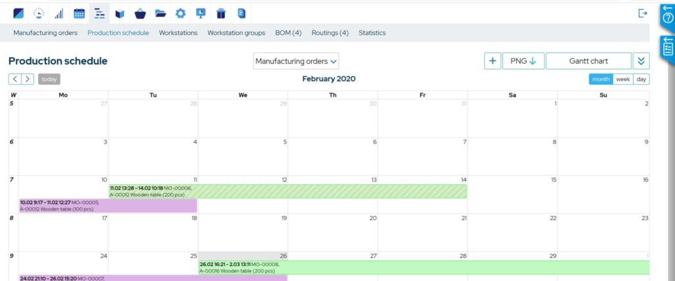Screen dimensions: 675x281
Task: Expand options with double chevron button
Action: tap(641, 61)
